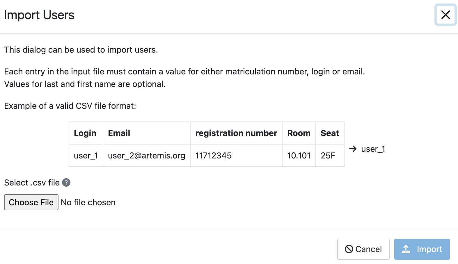Click the Room column header

(299, 133)
